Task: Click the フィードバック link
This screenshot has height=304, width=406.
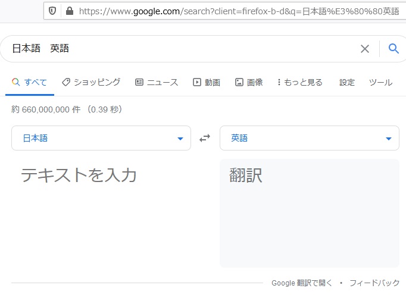Action: 374,283
